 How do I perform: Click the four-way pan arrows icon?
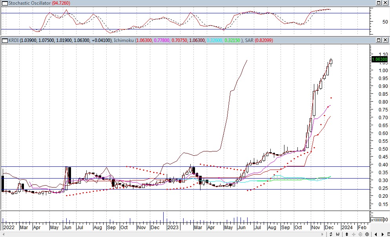(x=354, y=234)
